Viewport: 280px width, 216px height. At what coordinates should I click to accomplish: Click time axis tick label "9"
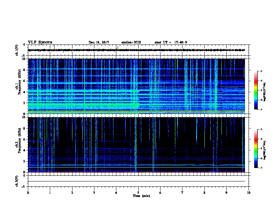click(226, 193)
